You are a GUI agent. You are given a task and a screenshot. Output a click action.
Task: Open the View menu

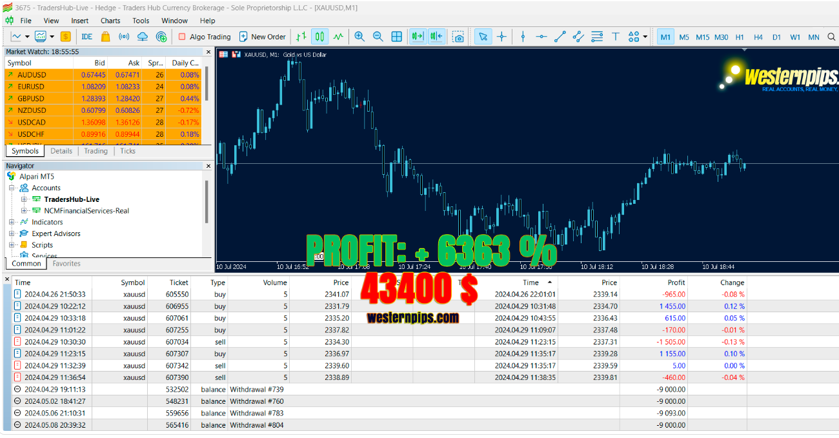52,21
